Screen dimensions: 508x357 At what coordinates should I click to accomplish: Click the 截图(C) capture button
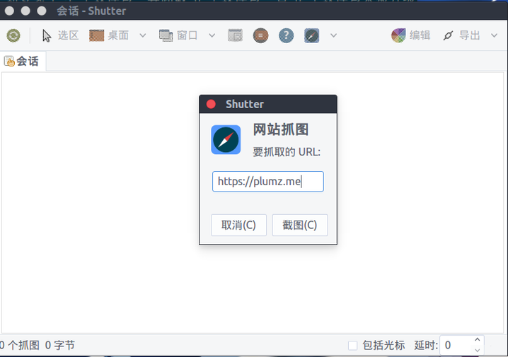pos(300,225)
